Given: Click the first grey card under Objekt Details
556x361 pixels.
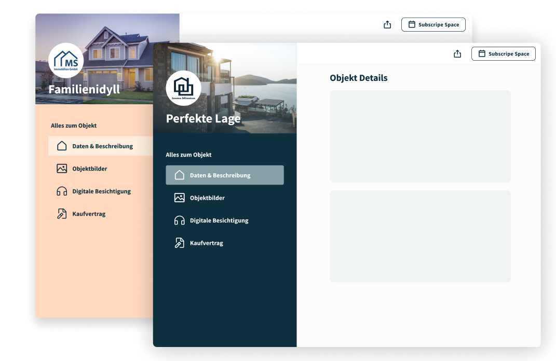Looking at the screenshot, I should pyautogui.click(x=420, y=136).
